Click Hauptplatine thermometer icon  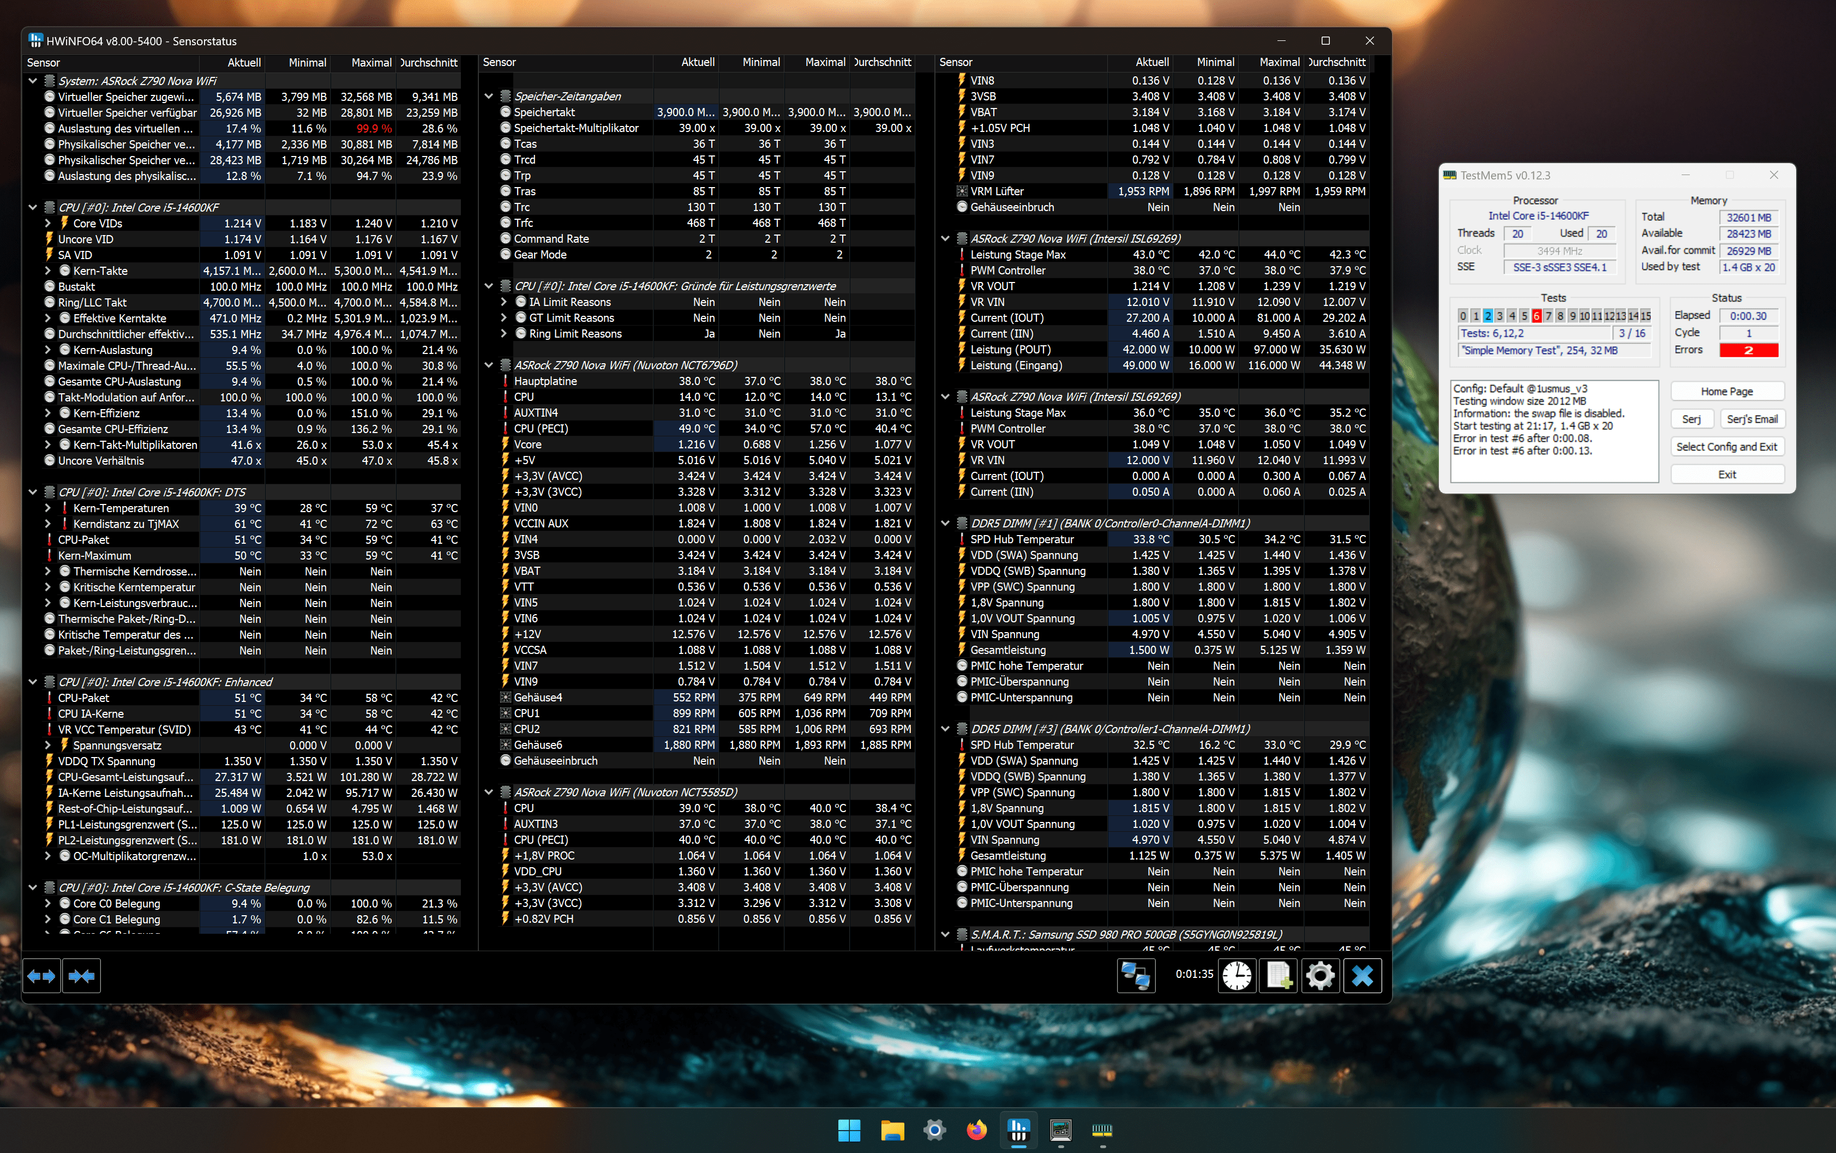pyautogui.click(x=506, y=381)
